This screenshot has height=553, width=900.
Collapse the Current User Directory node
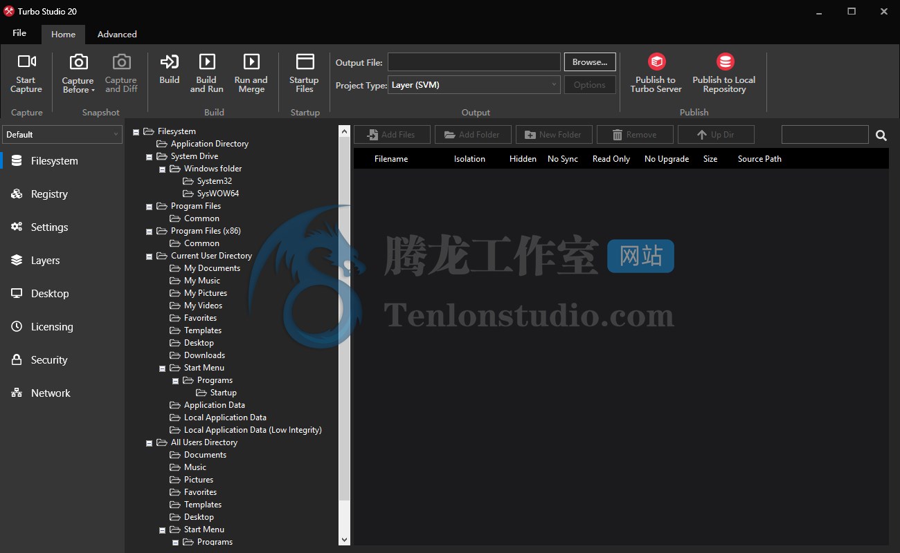coord(150,256)
